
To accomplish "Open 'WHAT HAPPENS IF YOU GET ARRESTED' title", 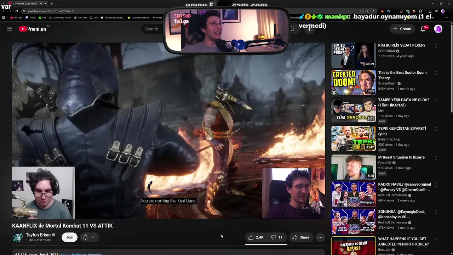I will point(403,241).
